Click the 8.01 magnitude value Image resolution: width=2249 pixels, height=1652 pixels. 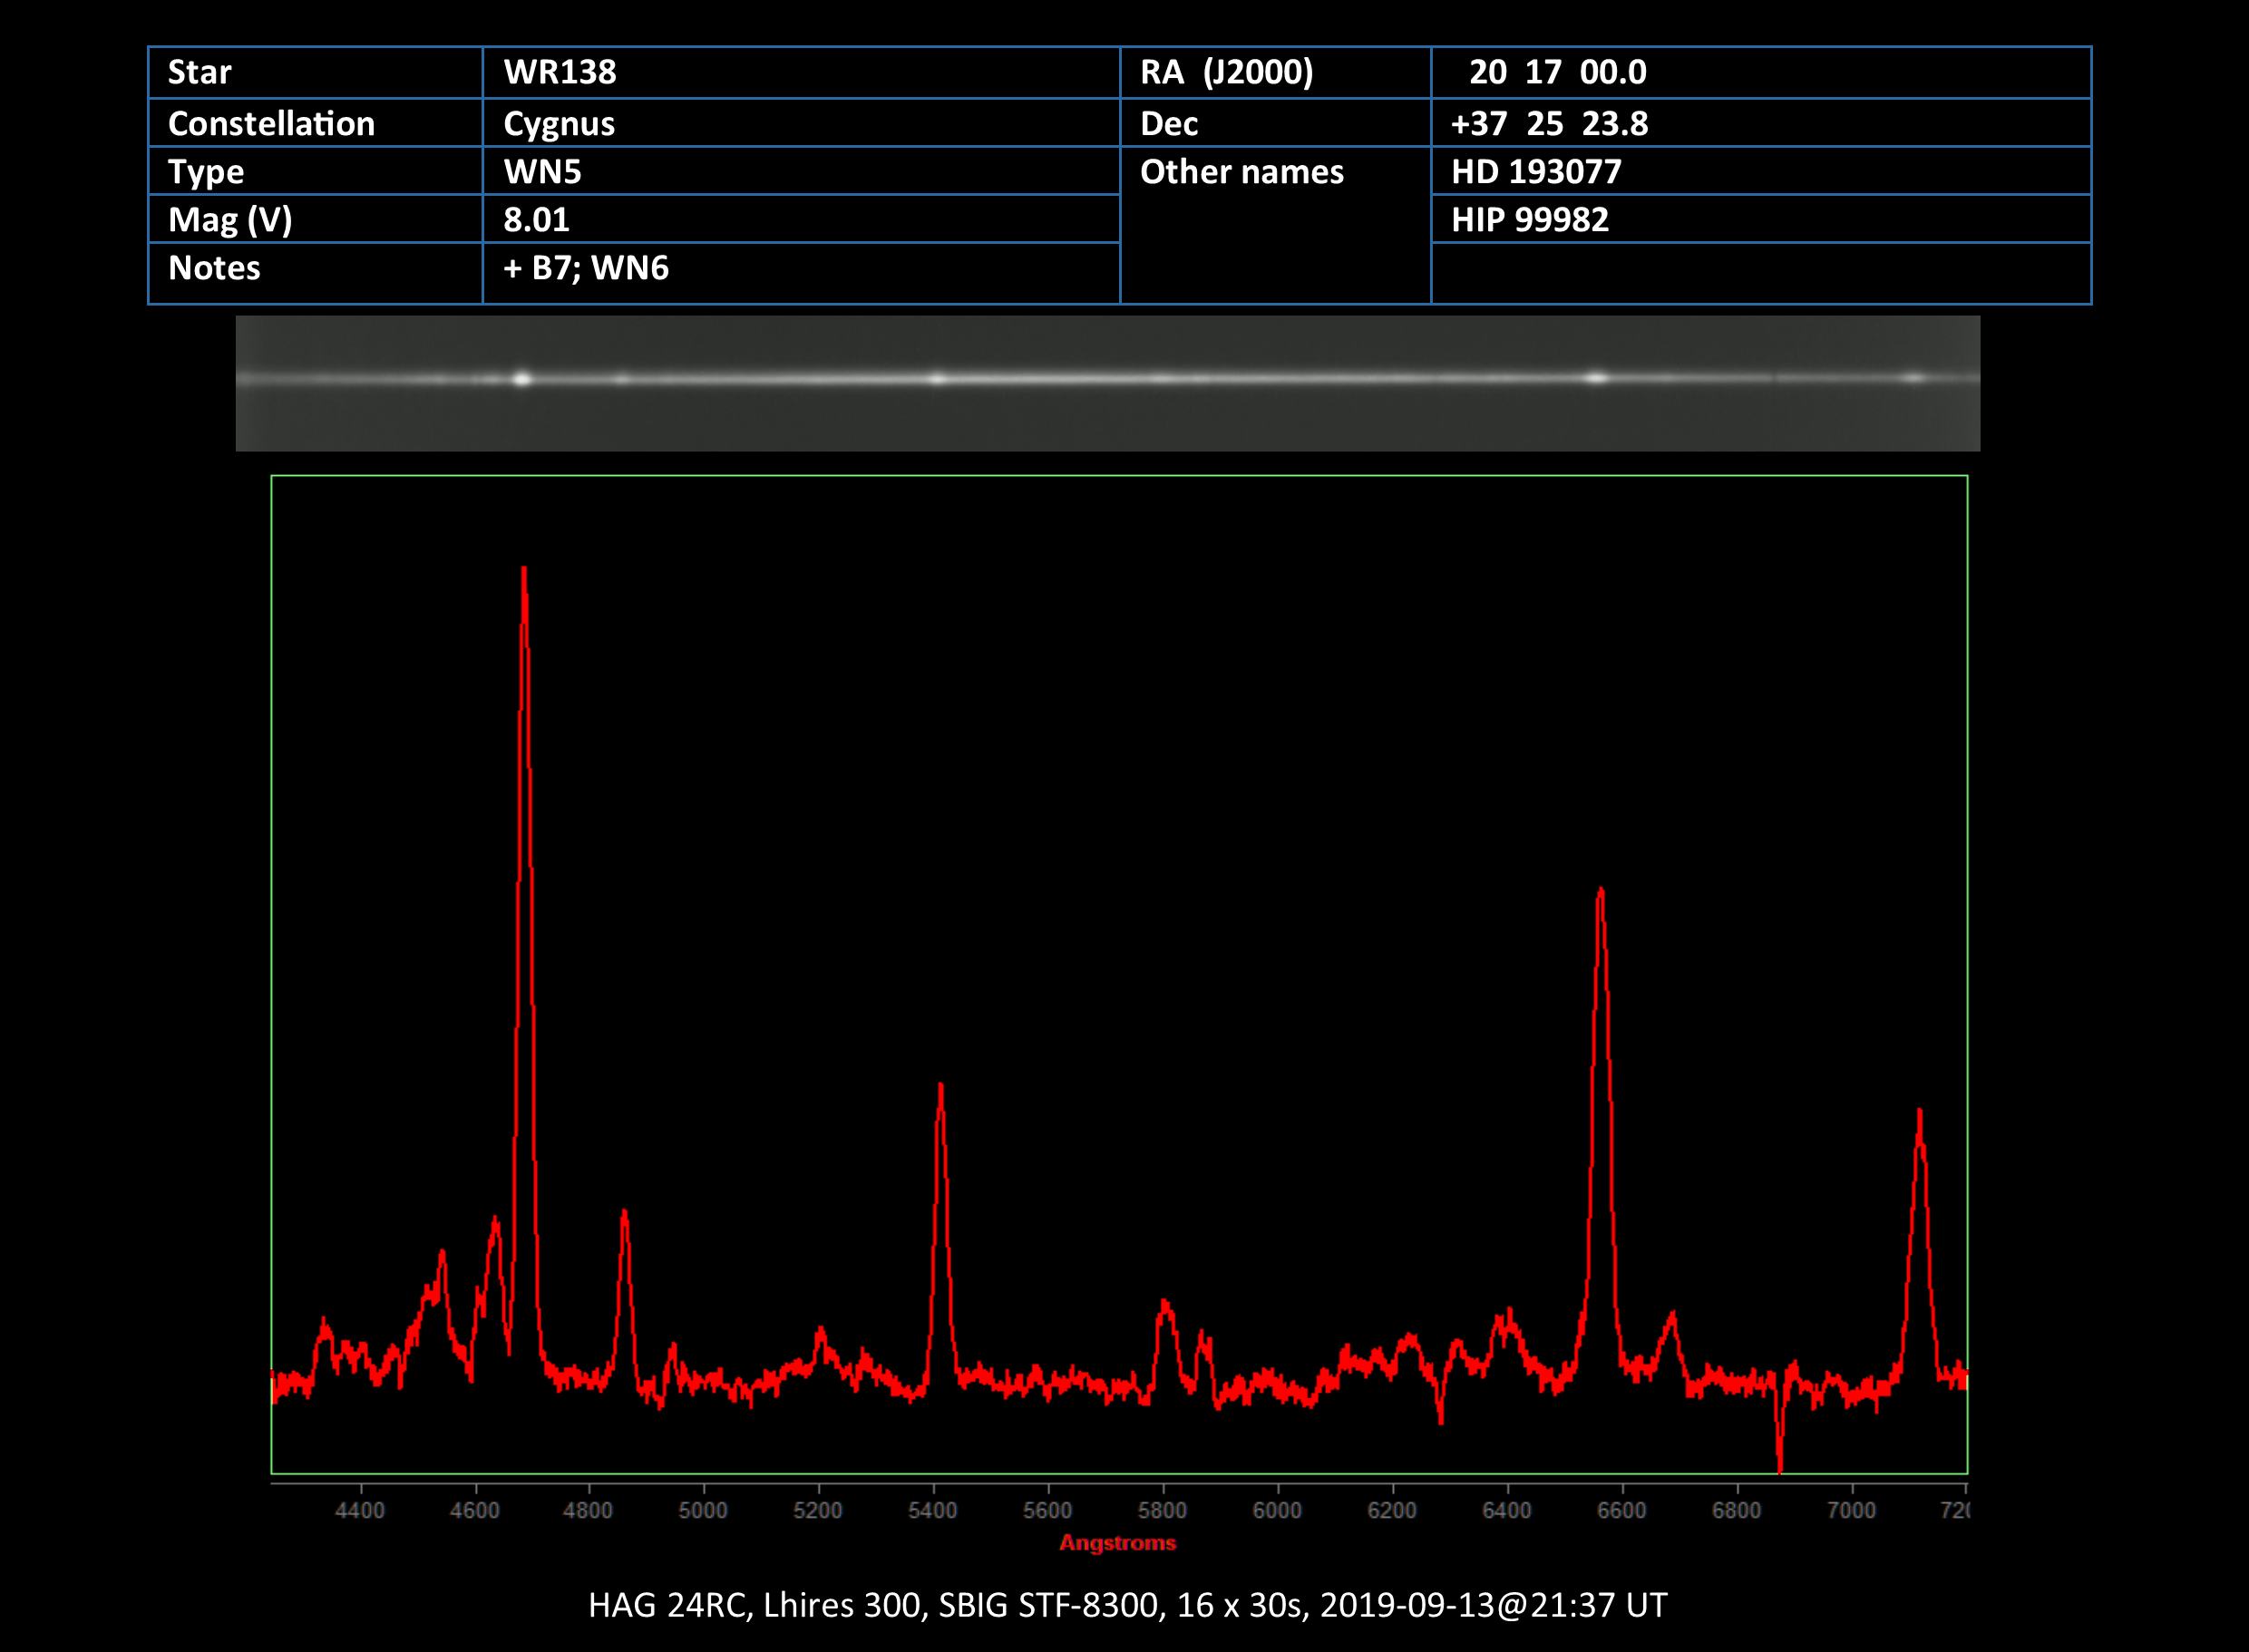(x=536, y=220)
